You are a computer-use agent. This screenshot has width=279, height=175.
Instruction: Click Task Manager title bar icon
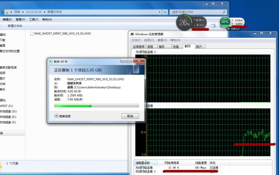click(132, 34)
